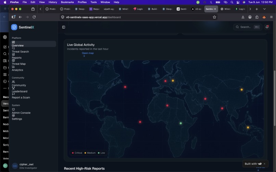Click the Critical legend entry
Image resolution: width=276 pixels, height=172 pixels.
point(77,153)
